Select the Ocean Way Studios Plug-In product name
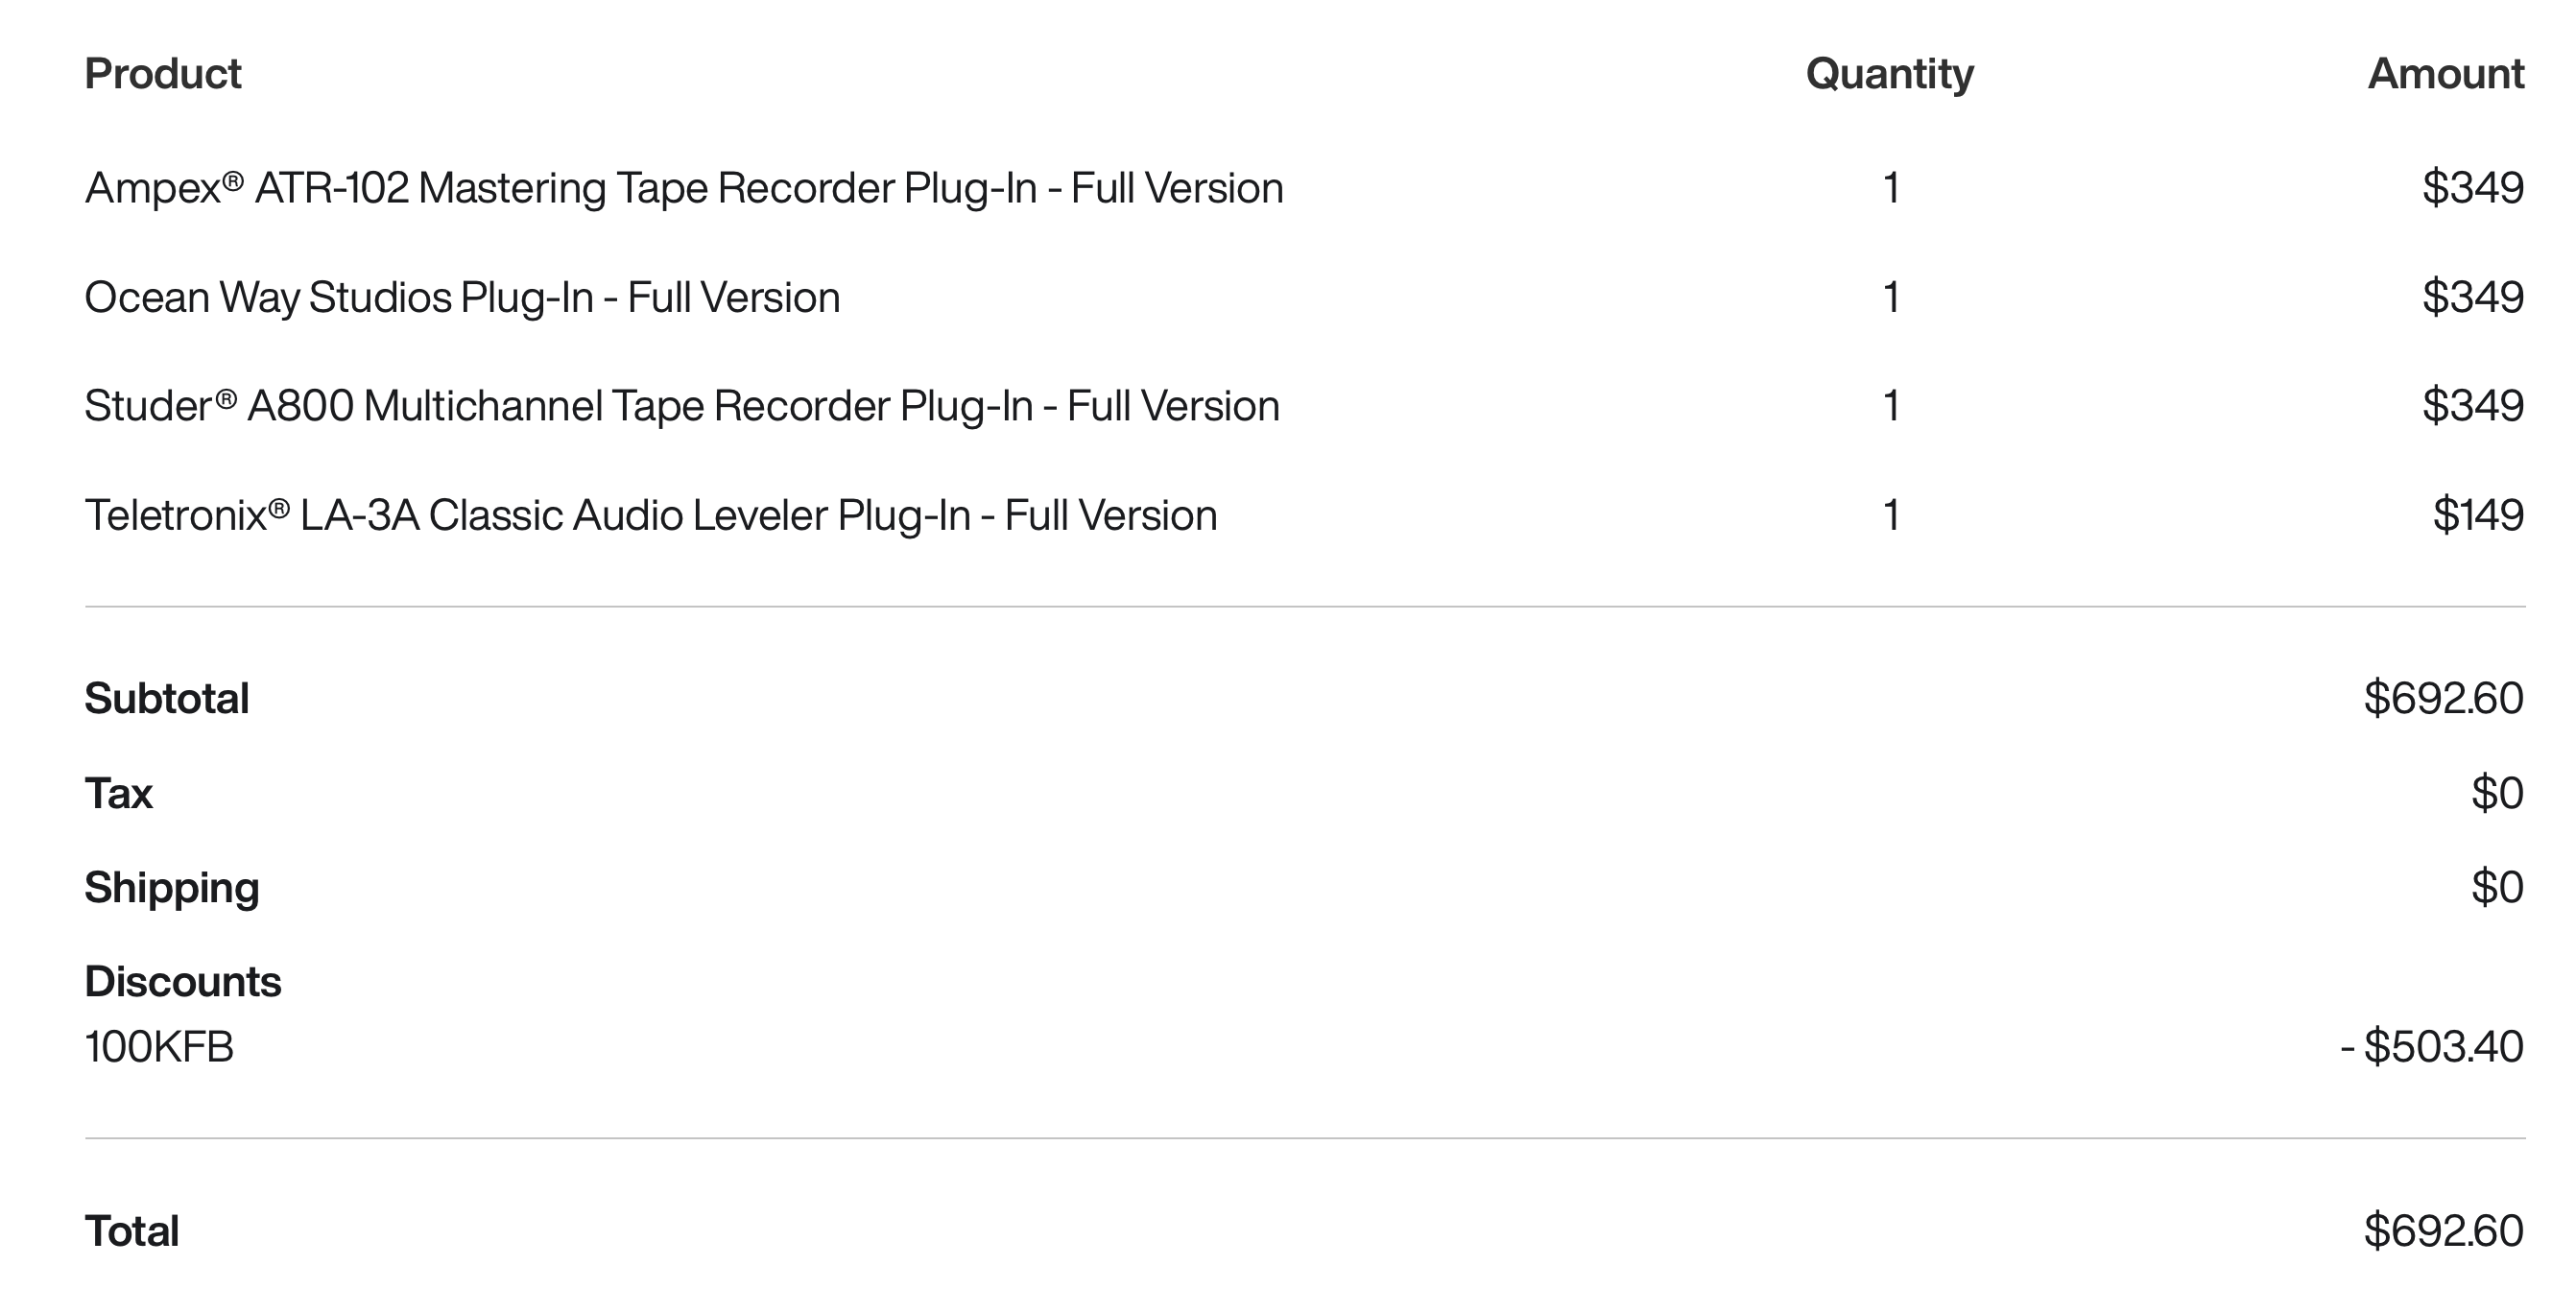The height and width of the screenshot is (1313, 2576). click(x=462, y=297)
